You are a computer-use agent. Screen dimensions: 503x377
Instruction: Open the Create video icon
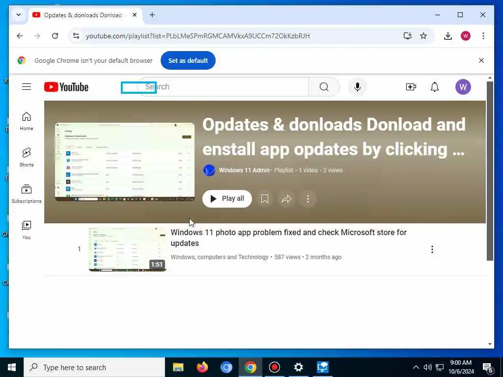pyautogui.click(x=411, y=87)
